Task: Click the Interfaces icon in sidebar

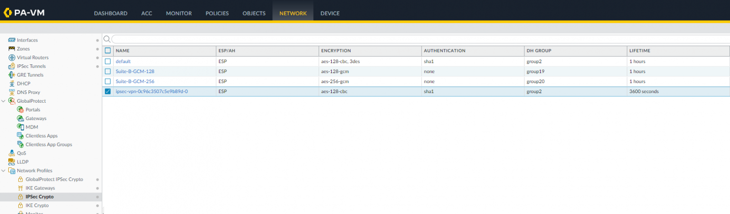Action: pos(12,40)
